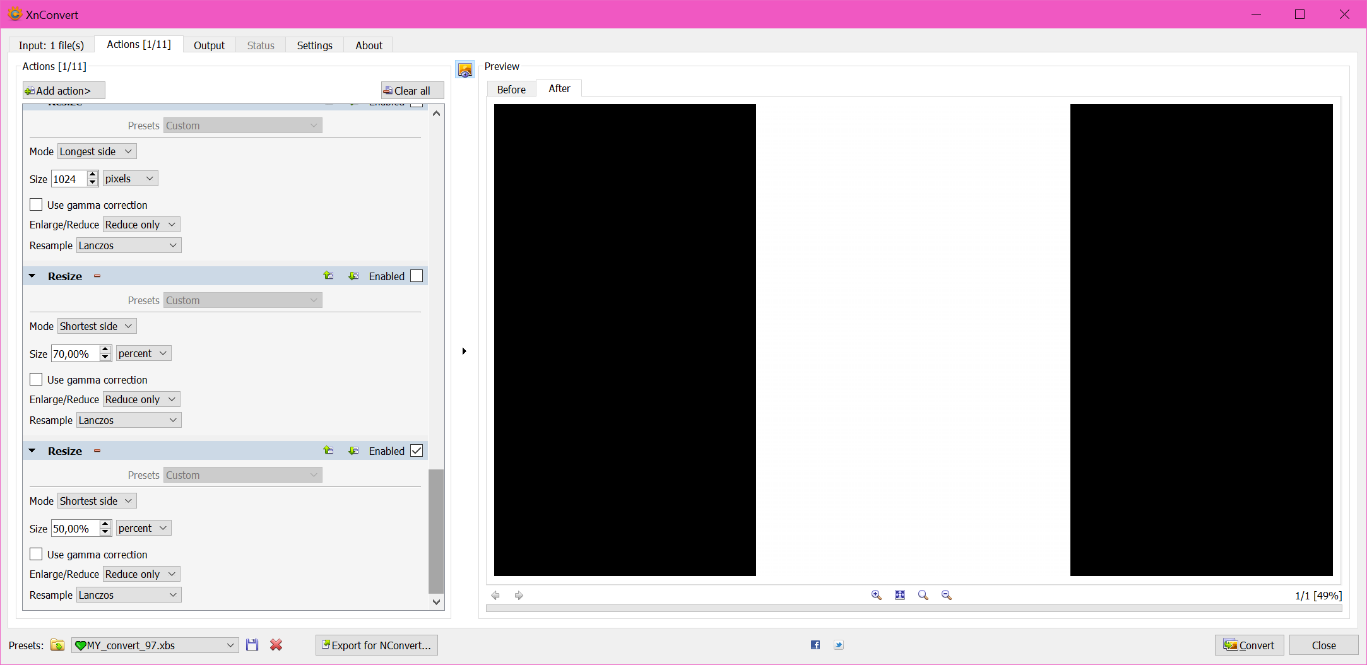This screenshot has height=665, width=1367.
Task: Delete preset with the red X icon
Action: (276, 645)
